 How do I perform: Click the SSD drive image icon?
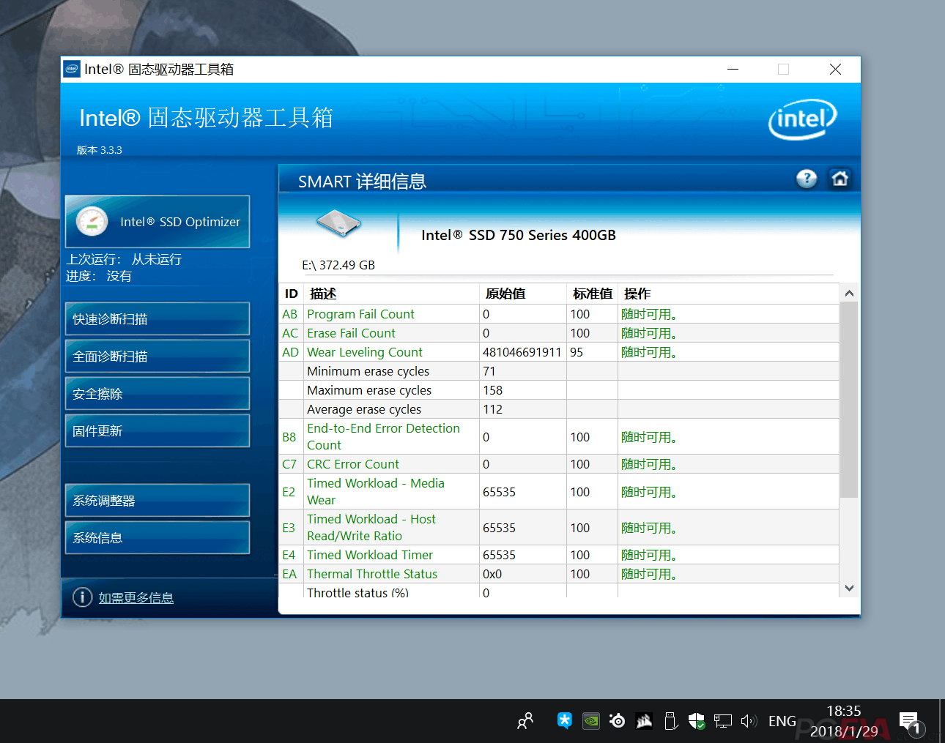point(338,223)
